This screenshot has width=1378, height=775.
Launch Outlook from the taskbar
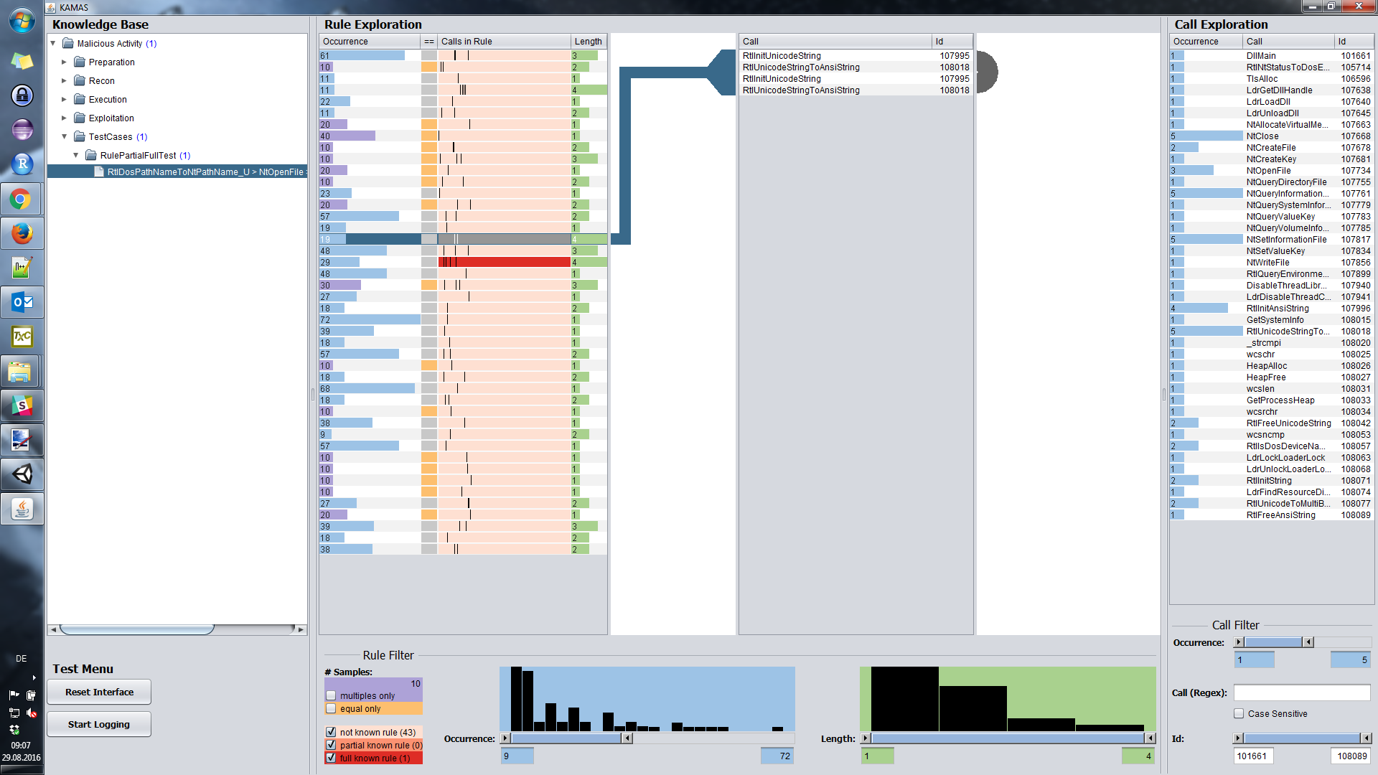pyautogui.click(x=22, y=302)
